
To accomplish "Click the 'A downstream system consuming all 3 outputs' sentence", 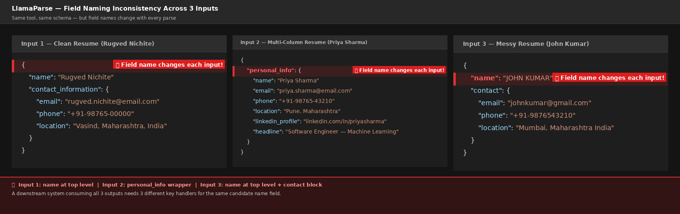I will [x=146, y=194].
